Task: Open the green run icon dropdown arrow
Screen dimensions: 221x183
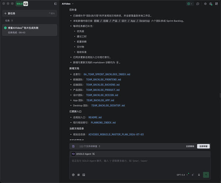Action: coord(192,4)
